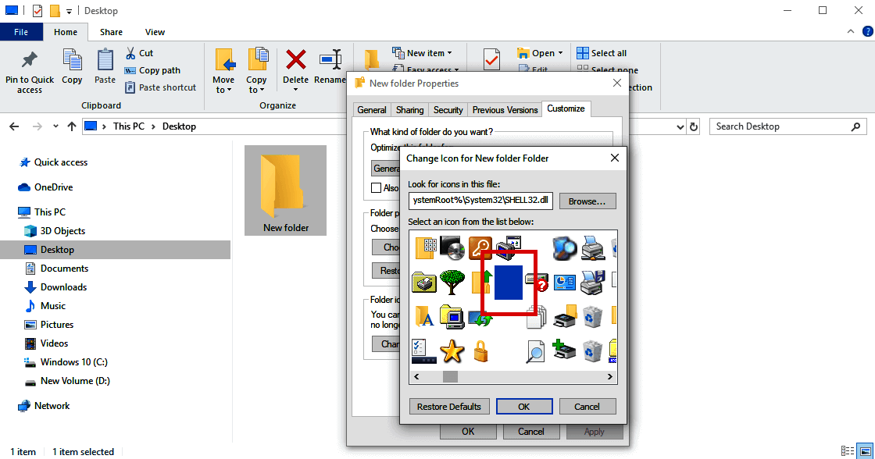
Task: Switch to the Previous Versions tab
Action: pyautogui.click(x=505, y=109)
